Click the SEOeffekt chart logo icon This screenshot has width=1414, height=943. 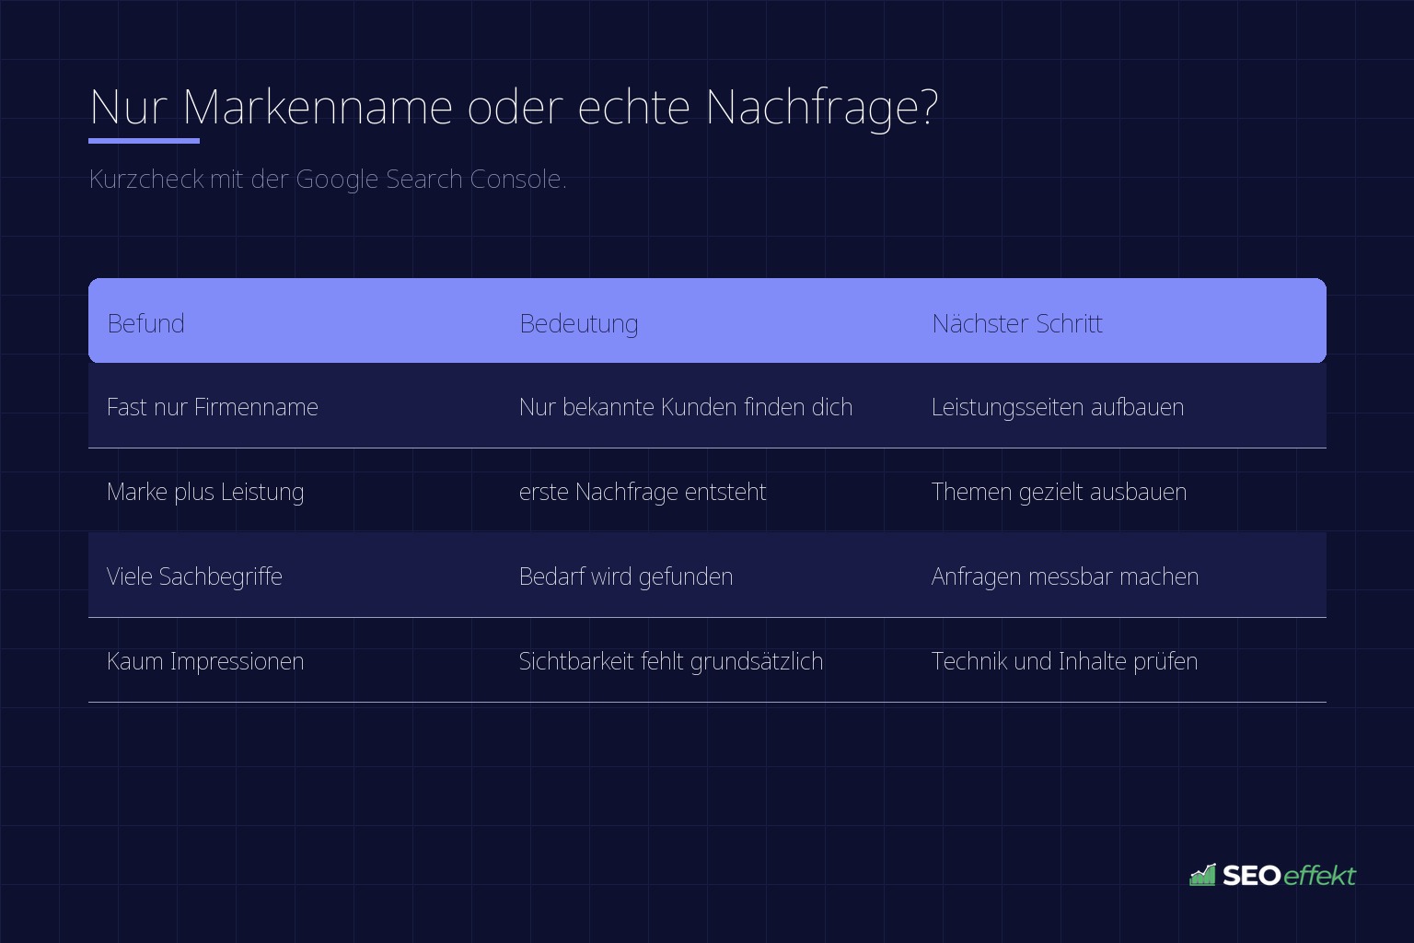point(1202,875)
